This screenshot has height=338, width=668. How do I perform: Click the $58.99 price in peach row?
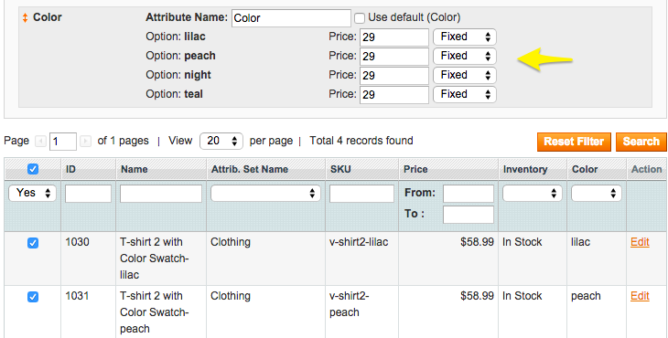pos(477,296)
